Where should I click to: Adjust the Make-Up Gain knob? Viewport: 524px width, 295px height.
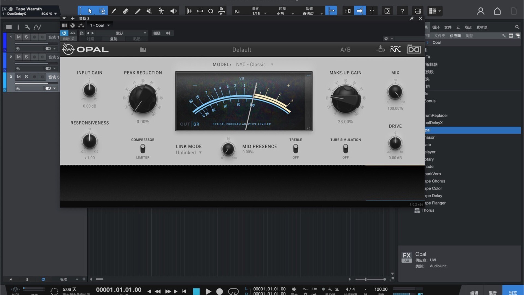point(346,99)
